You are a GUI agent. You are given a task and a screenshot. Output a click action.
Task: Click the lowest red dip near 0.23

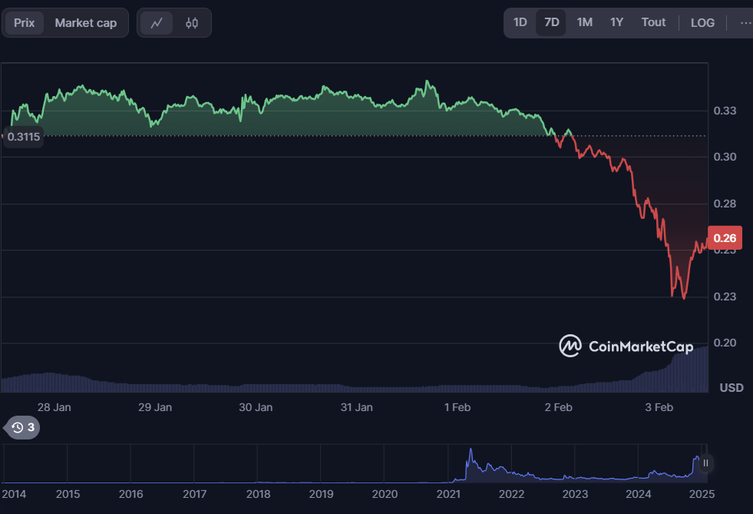[683, 297]
